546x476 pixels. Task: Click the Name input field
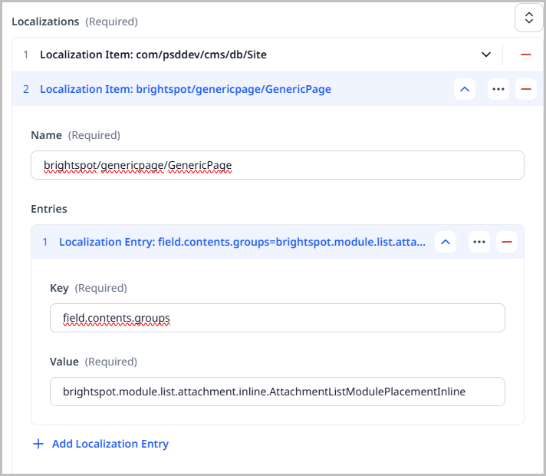coord(278,165)
